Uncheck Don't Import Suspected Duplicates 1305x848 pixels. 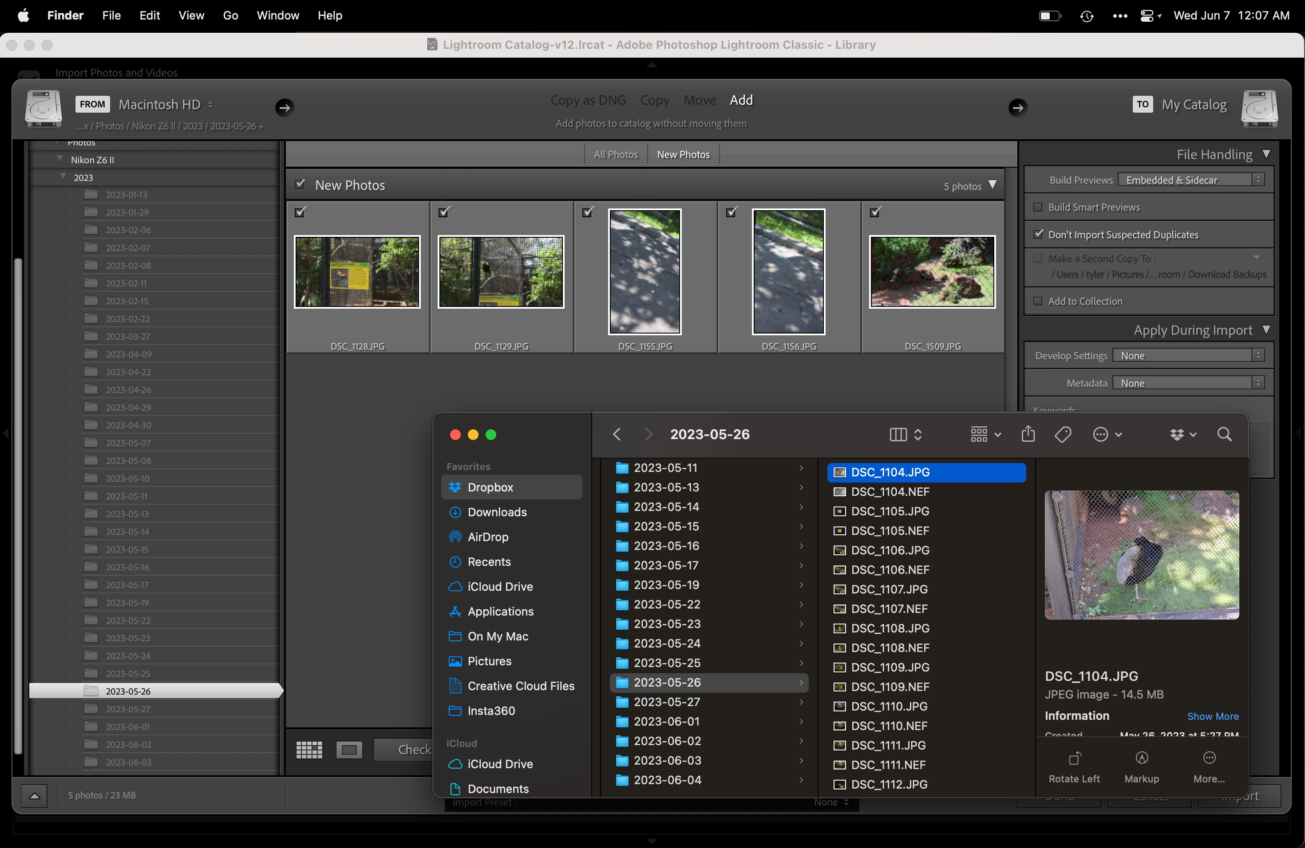point(1037,234)
